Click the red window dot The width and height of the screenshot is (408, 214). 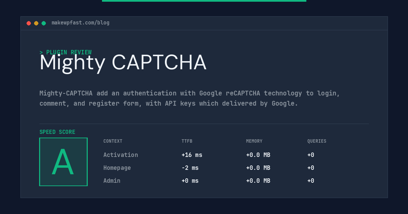[29, 23]
